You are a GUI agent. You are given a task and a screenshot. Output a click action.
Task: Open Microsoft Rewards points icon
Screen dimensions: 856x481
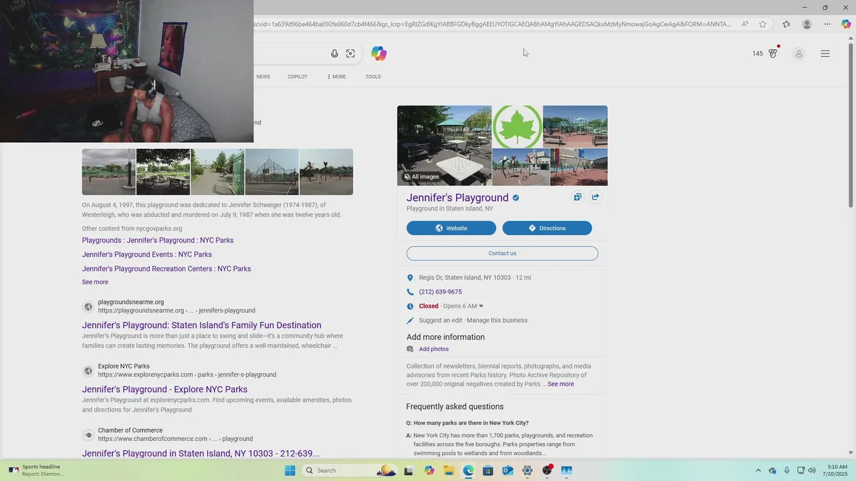click(773, 53)
